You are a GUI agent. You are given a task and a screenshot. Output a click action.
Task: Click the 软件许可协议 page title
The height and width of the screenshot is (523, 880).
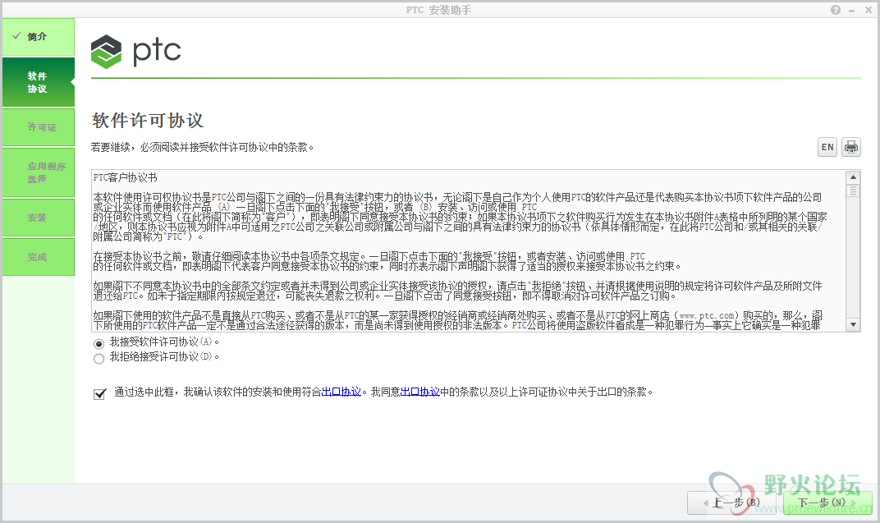(x=148, y=120)
